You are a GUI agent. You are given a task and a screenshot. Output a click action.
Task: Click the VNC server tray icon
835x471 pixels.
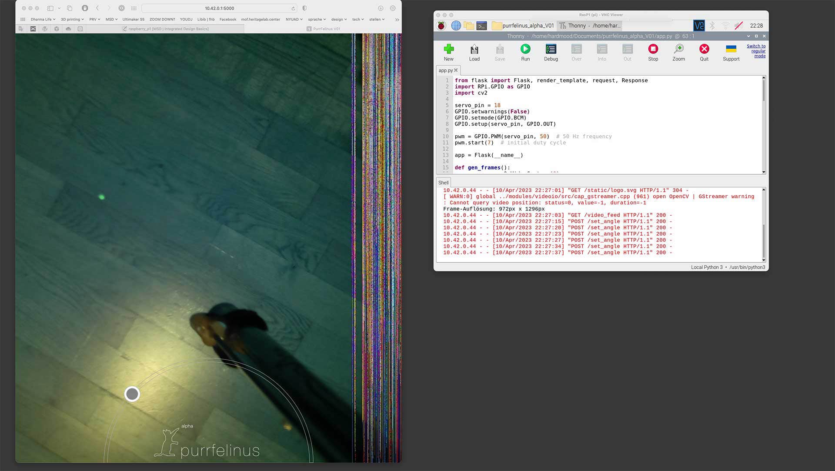click(x=699, y=26)
